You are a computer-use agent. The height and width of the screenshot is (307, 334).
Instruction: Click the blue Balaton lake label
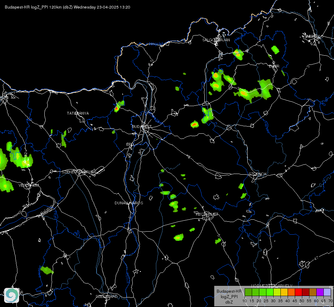[46, 210]
